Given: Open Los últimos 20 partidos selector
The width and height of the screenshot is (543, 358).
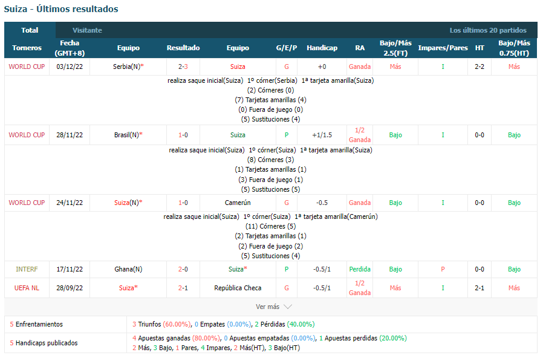Looking at the screenshot, I should [x=487, y=30].
